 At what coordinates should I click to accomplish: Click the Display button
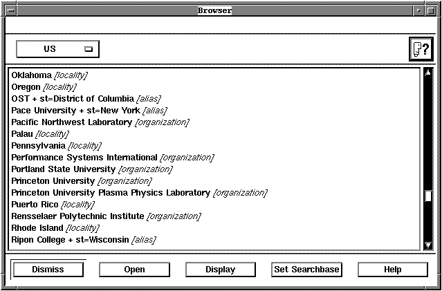(x=220, y=270)
